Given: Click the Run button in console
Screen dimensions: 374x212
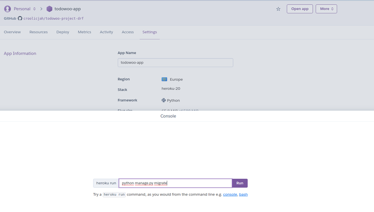Looking at the screenshot, I should 240,183.
